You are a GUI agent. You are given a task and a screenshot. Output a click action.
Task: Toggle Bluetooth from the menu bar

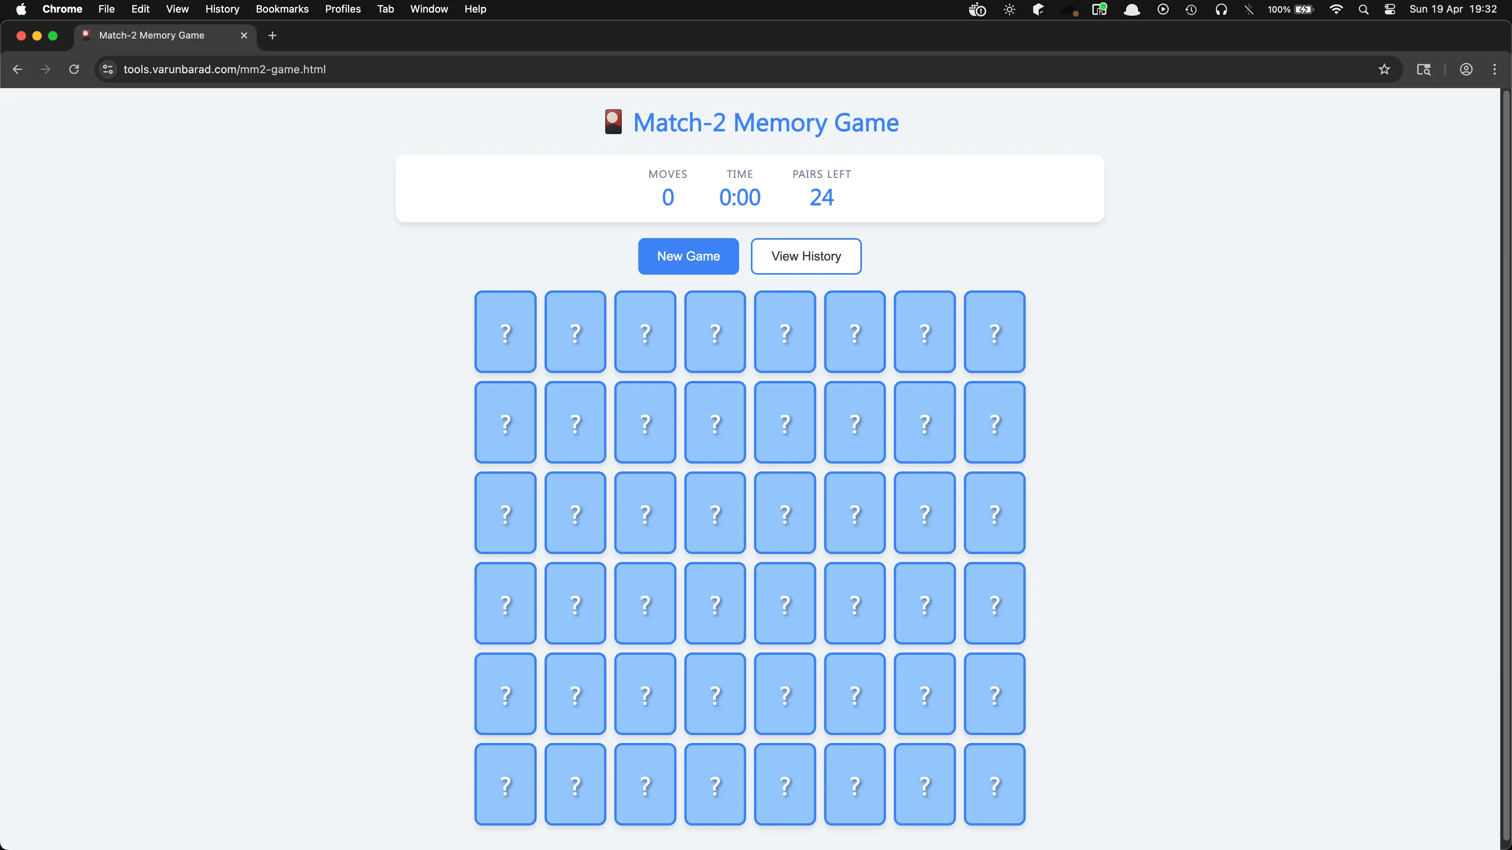(x=1249, y=9)
